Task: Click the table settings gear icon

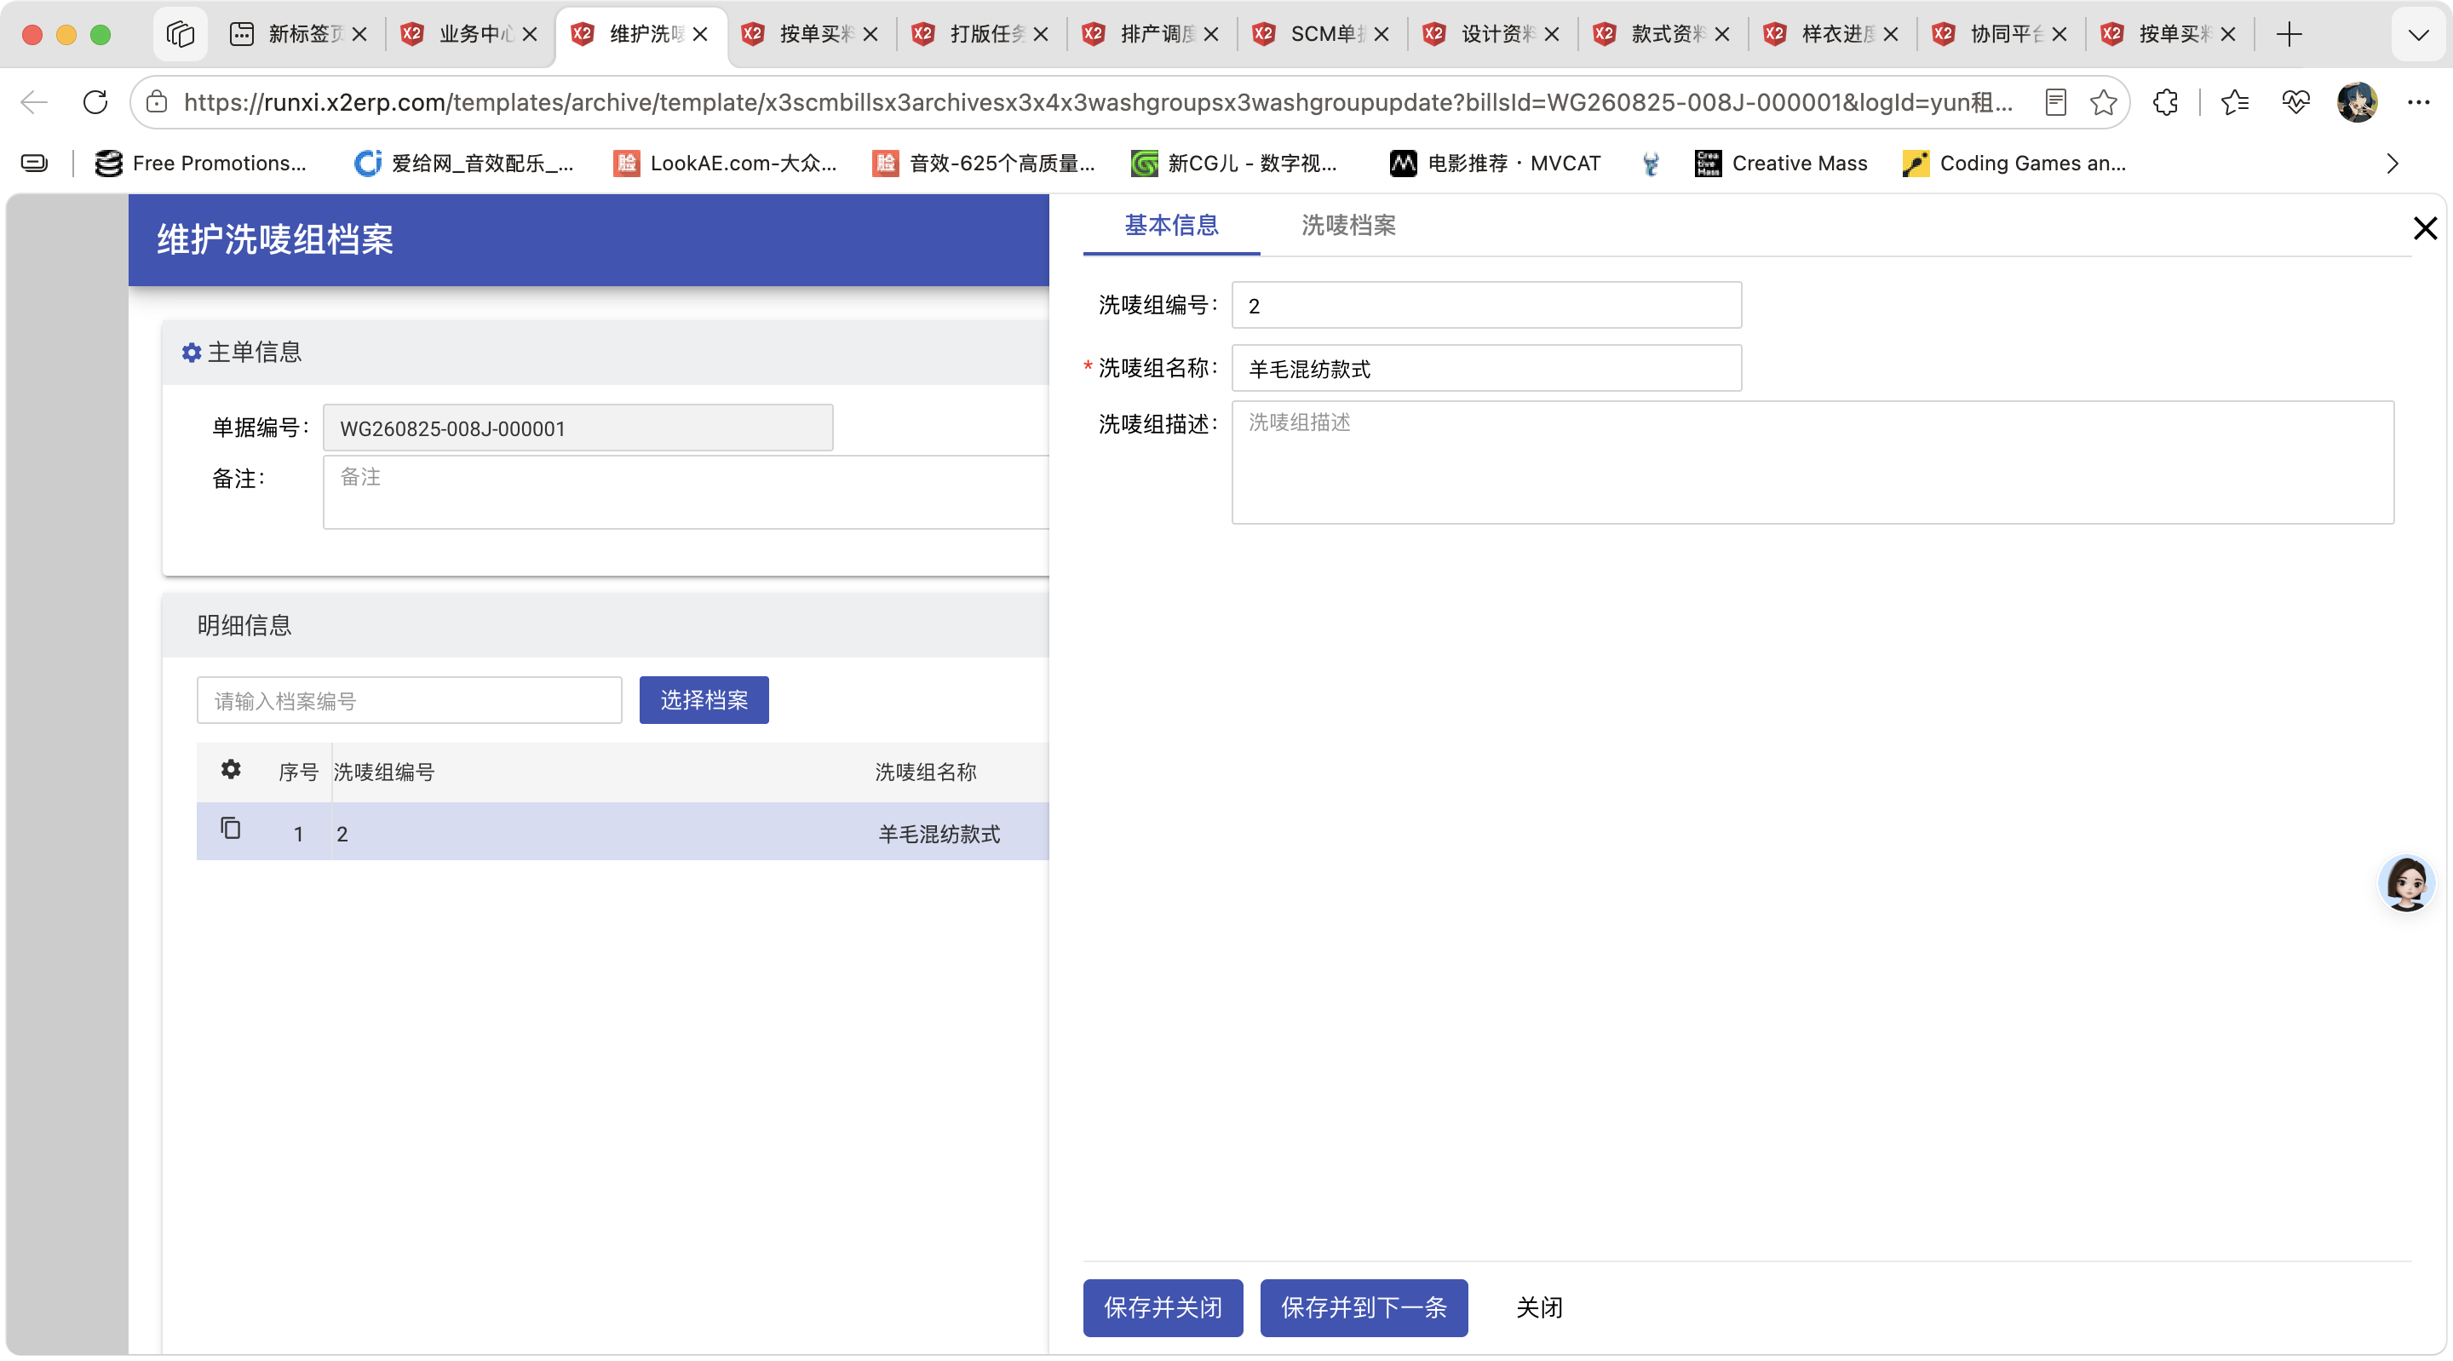Action: point(231,770)
